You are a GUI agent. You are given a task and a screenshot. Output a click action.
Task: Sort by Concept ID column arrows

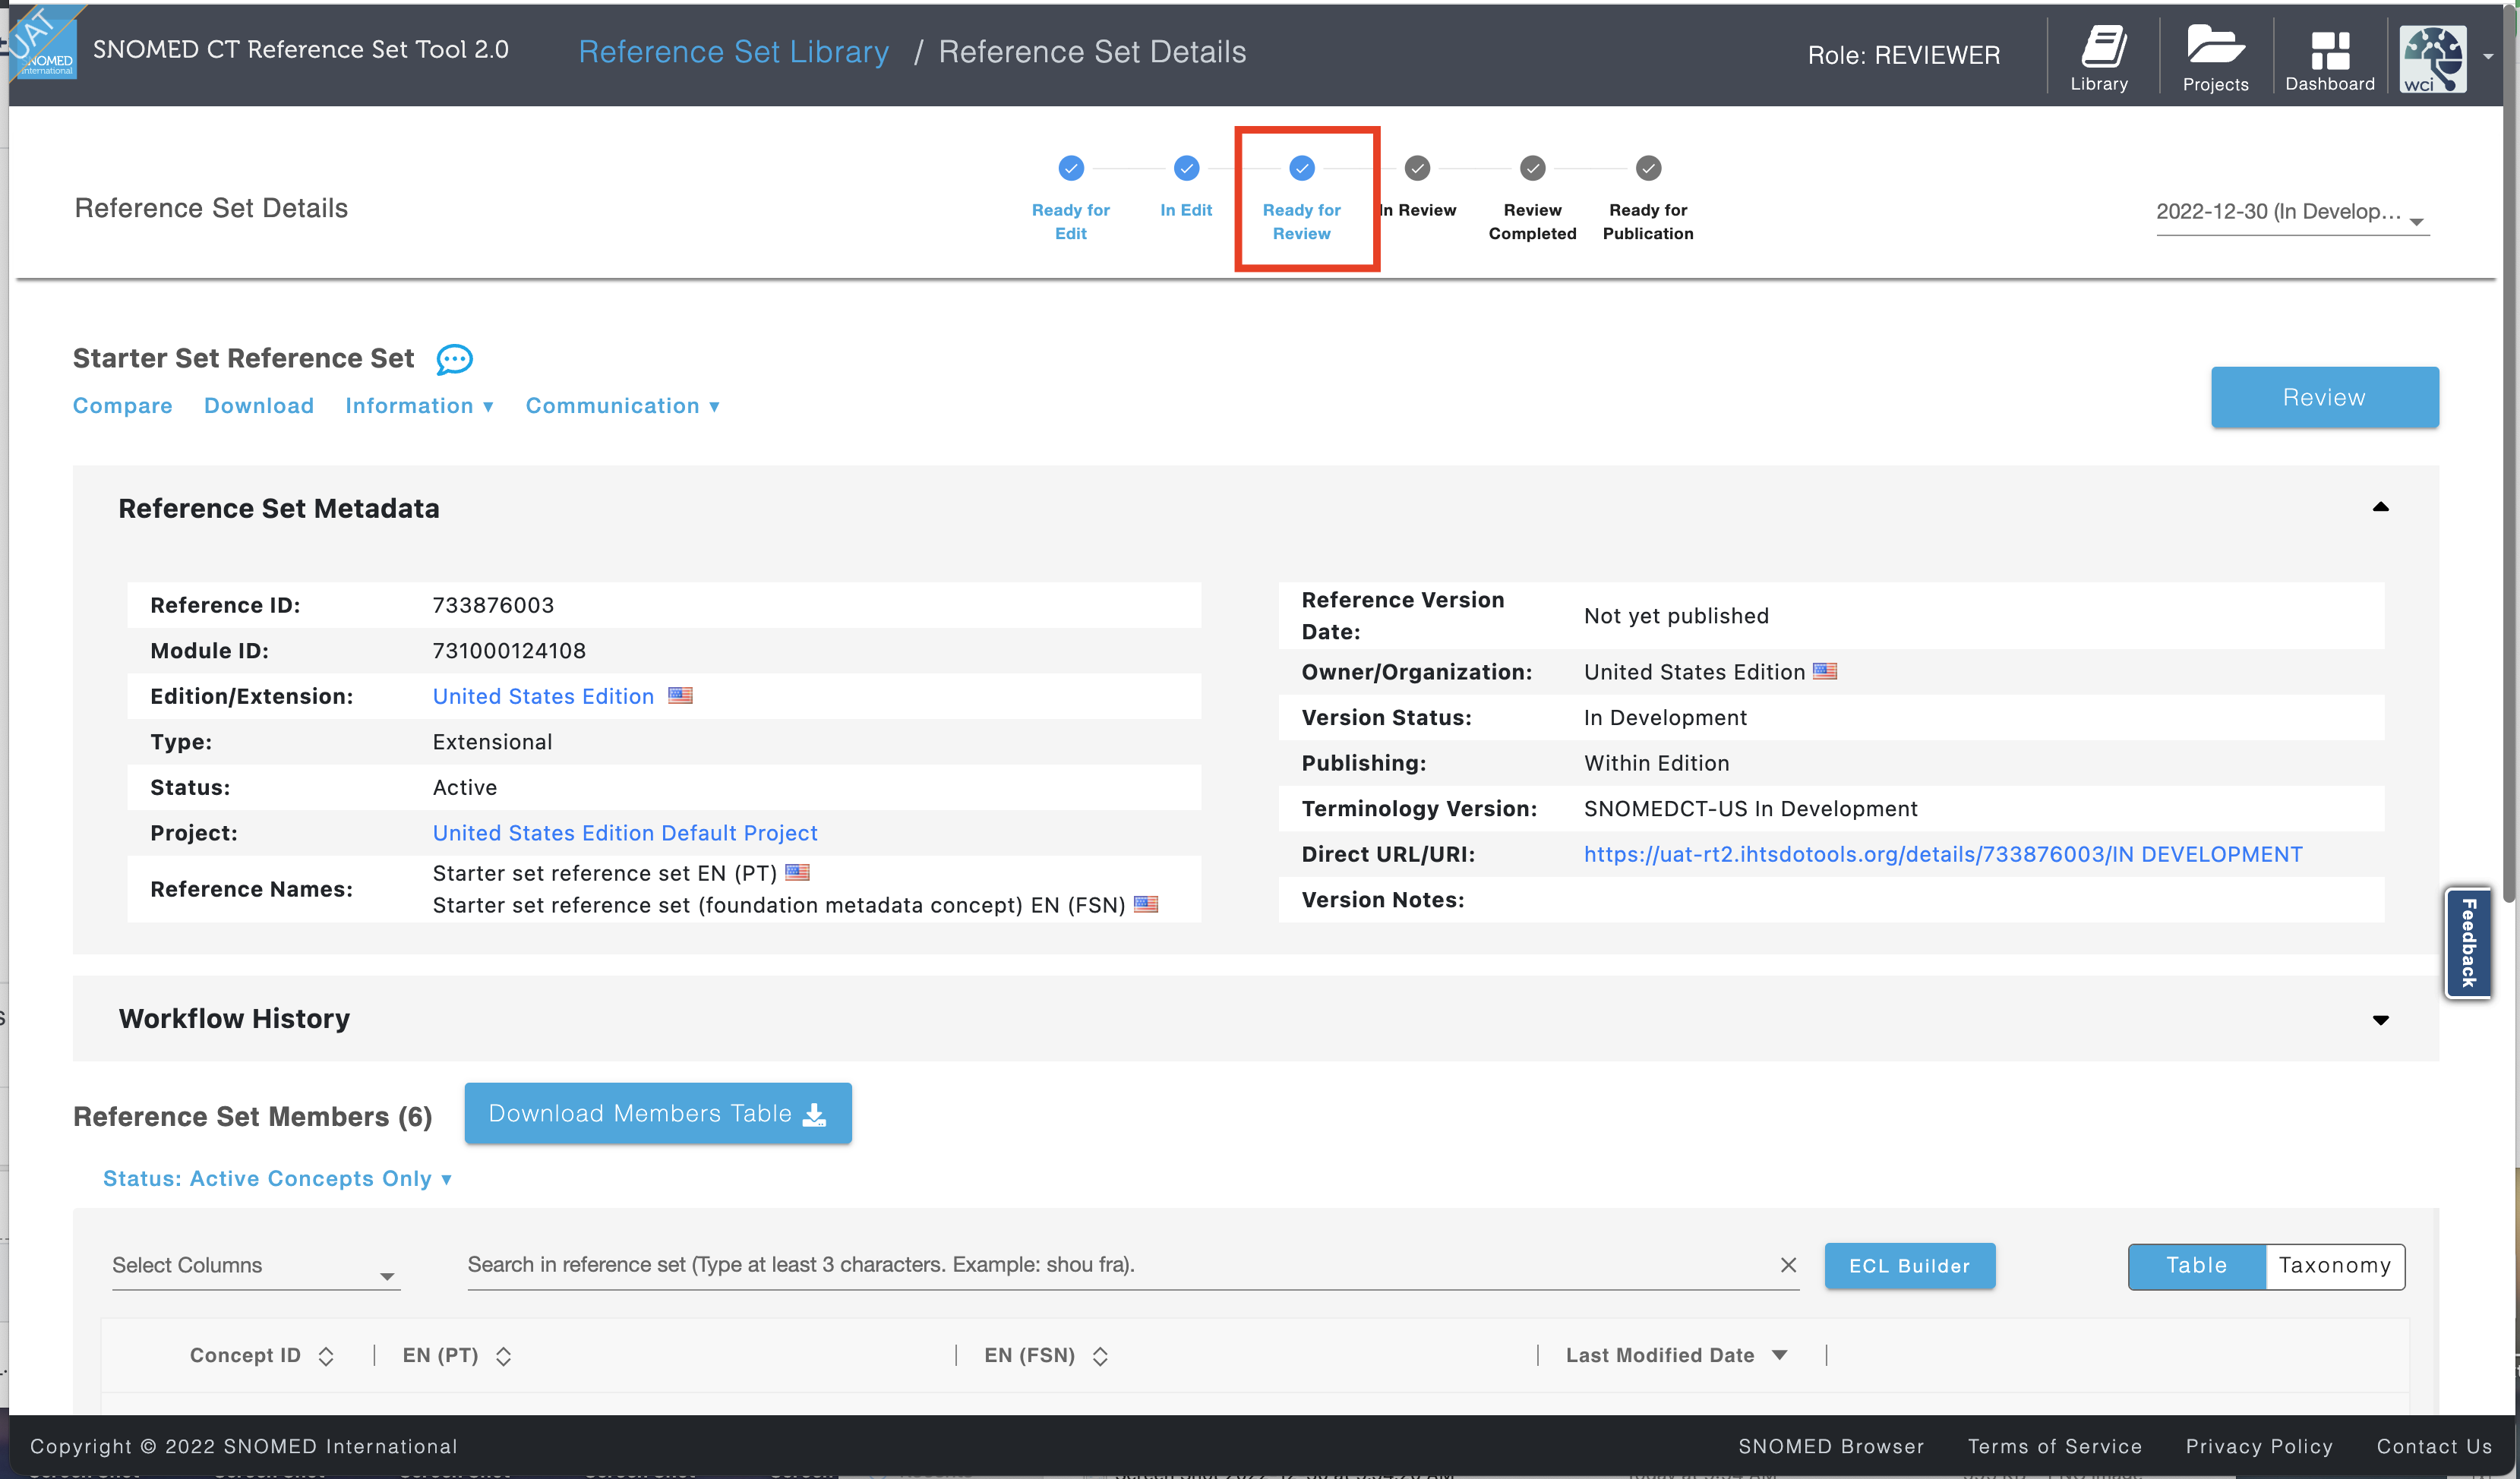326,1356
